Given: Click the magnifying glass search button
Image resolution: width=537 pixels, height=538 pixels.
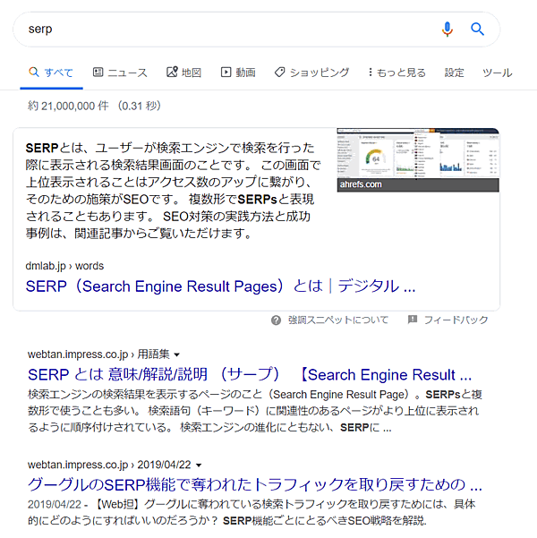Looking at the screenshot, I should pos(477,30).
